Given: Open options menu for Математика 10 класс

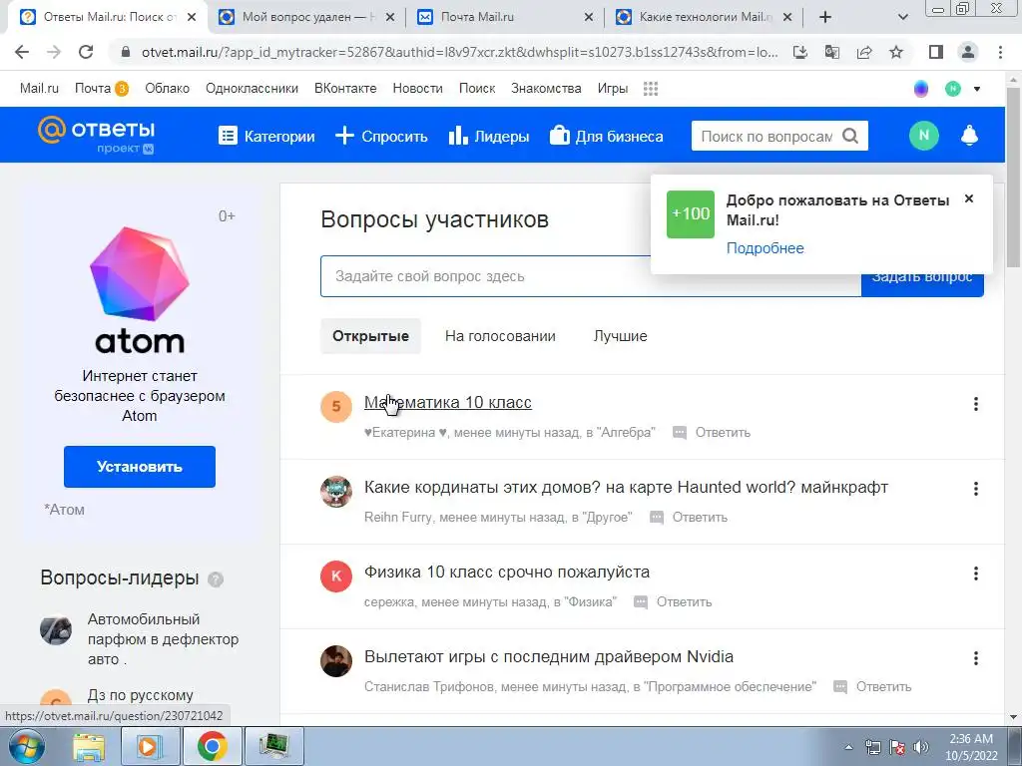Looking at the screenshot, I should point(976,404).
